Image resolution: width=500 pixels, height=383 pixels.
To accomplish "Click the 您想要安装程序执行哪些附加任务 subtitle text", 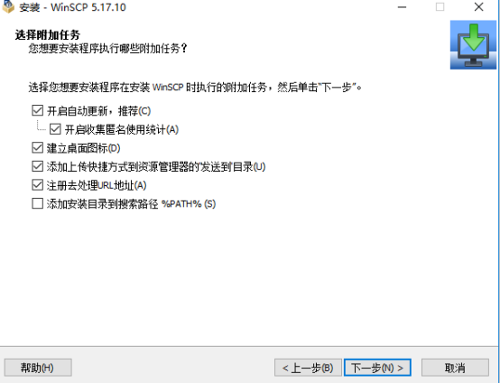I will 107,49.
